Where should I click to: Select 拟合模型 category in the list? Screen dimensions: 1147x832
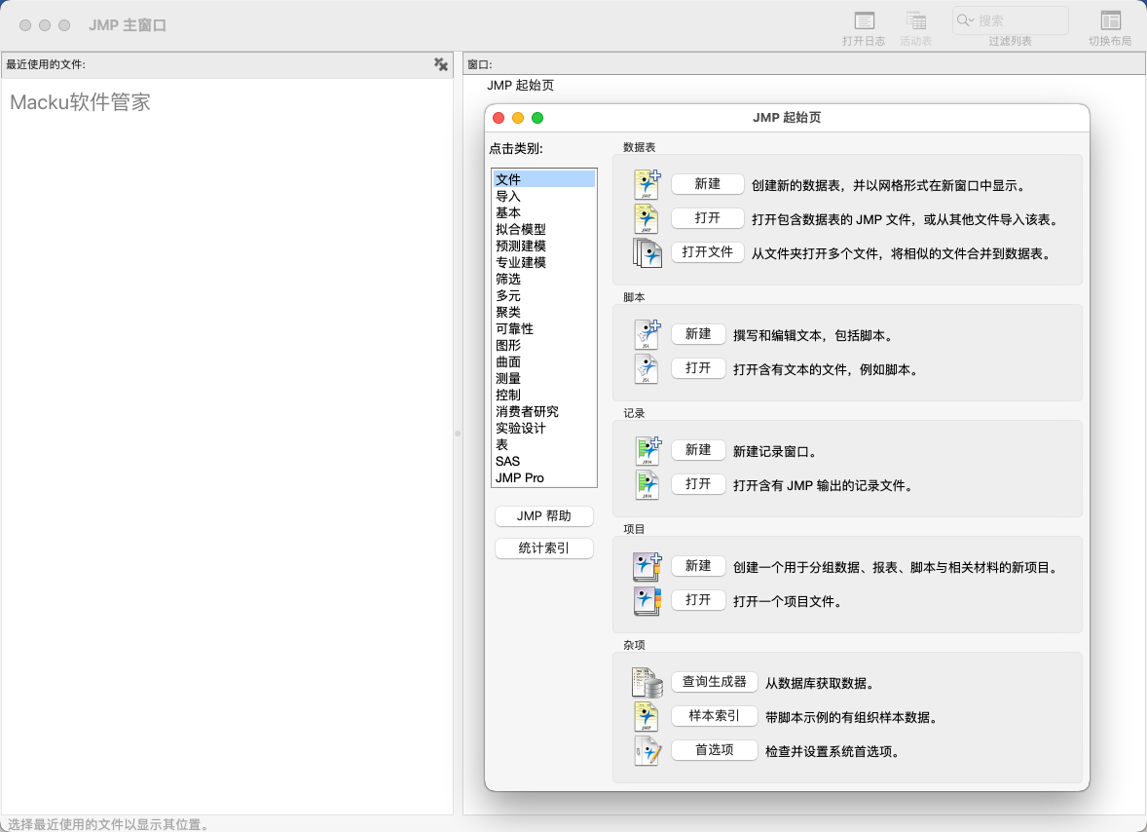544,229
